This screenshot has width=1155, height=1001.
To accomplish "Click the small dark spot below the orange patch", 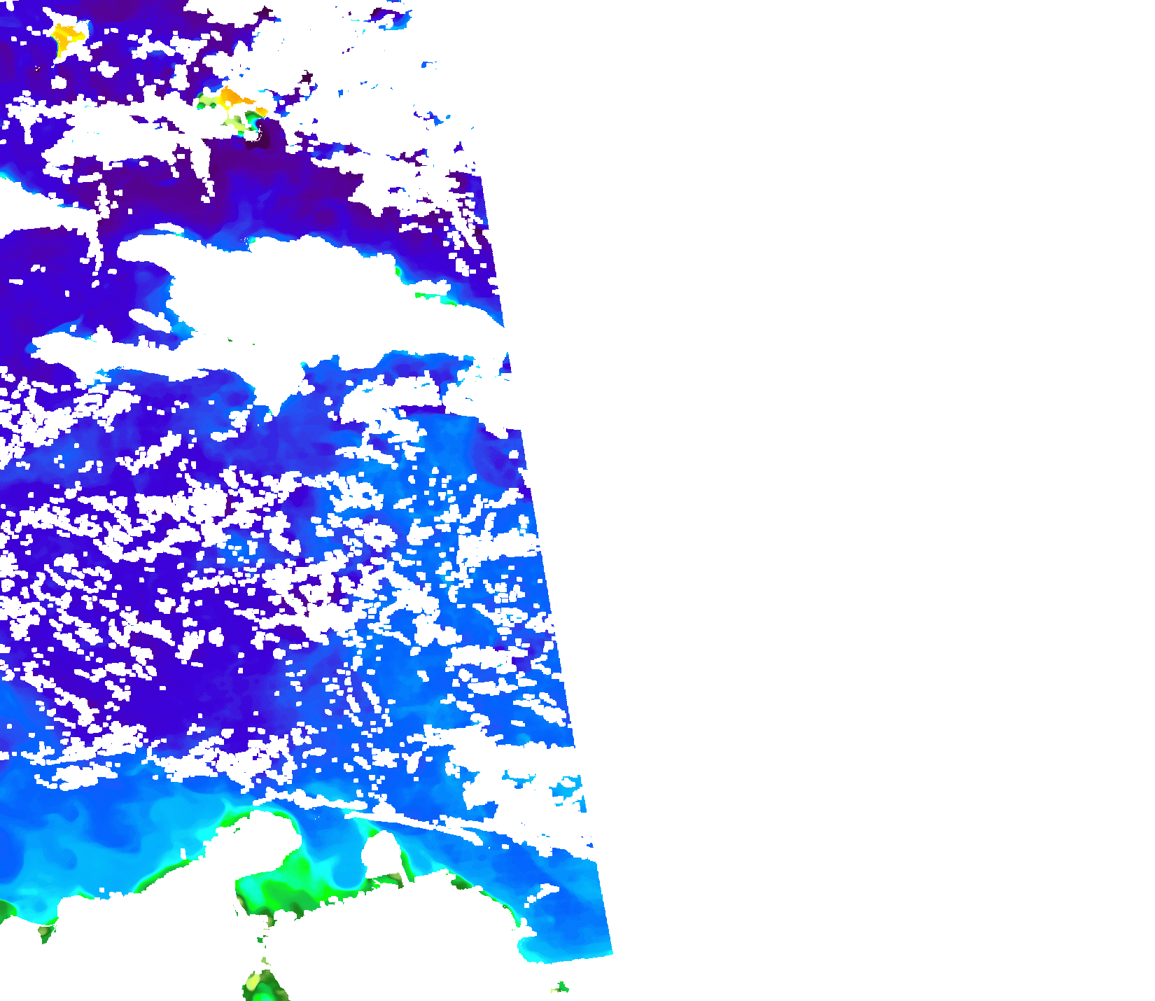I will pos(253,133).
